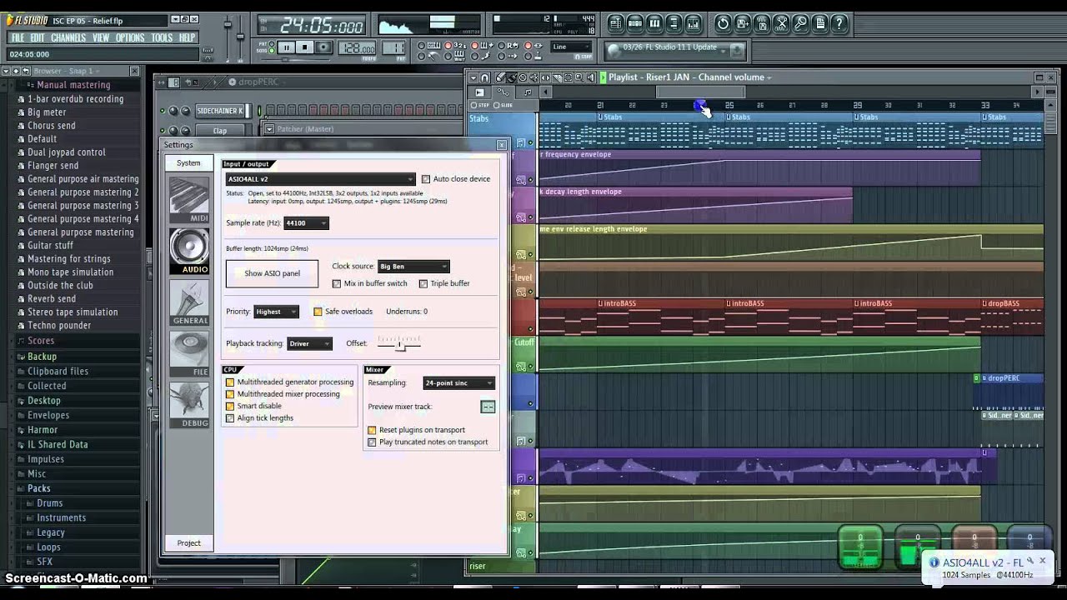Click the scissors one-click audio icon

pos(781,23)
